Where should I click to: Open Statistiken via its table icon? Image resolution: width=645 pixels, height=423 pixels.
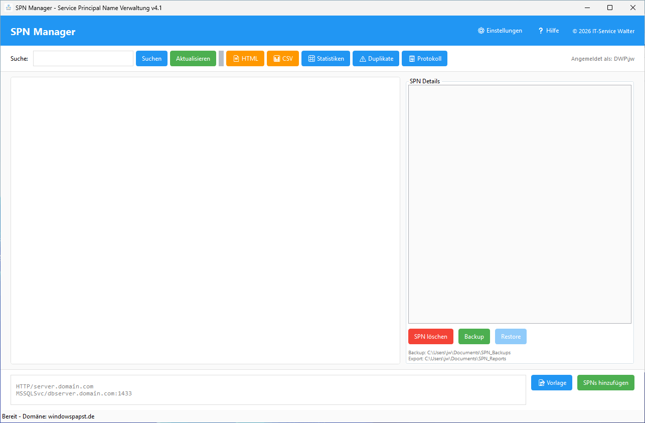point(311,59)
